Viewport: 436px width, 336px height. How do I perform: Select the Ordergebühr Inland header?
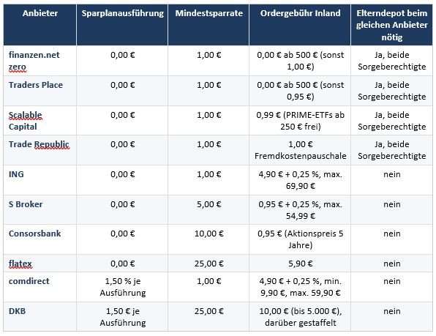pos(300,25)
